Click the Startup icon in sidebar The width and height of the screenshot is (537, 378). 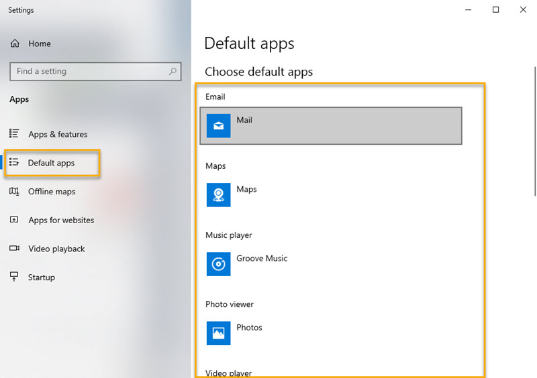[14, 276]
